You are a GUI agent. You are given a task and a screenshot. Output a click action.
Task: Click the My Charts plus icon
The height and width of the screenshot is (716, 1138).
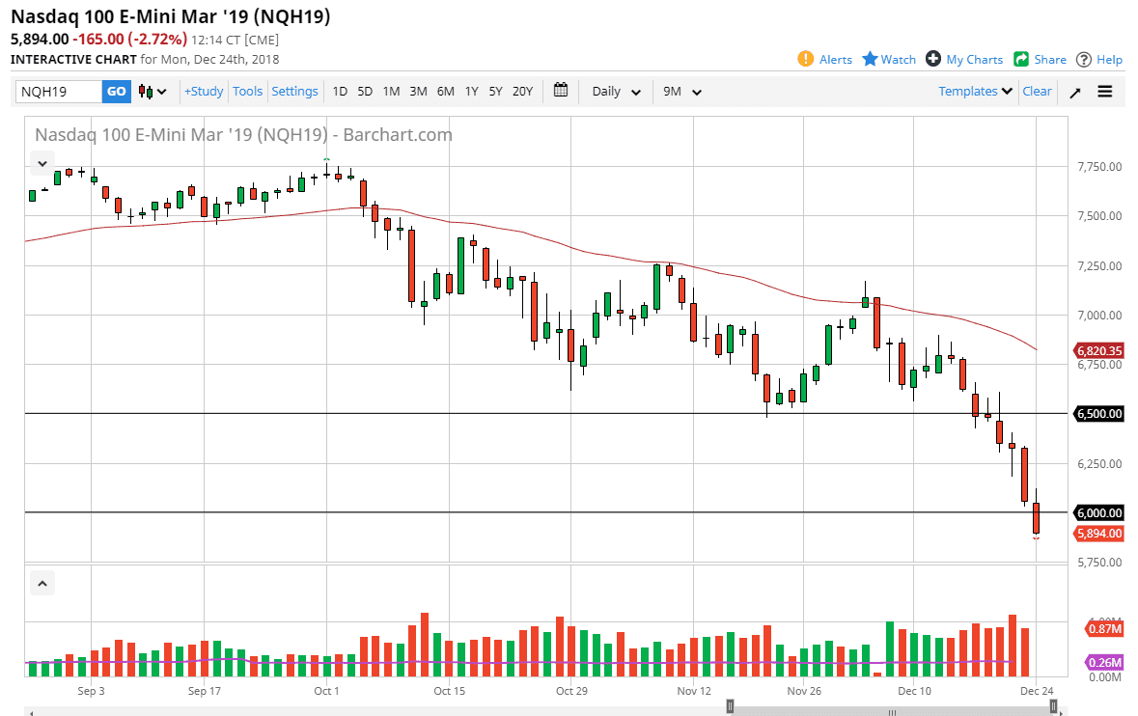(933, 59)
